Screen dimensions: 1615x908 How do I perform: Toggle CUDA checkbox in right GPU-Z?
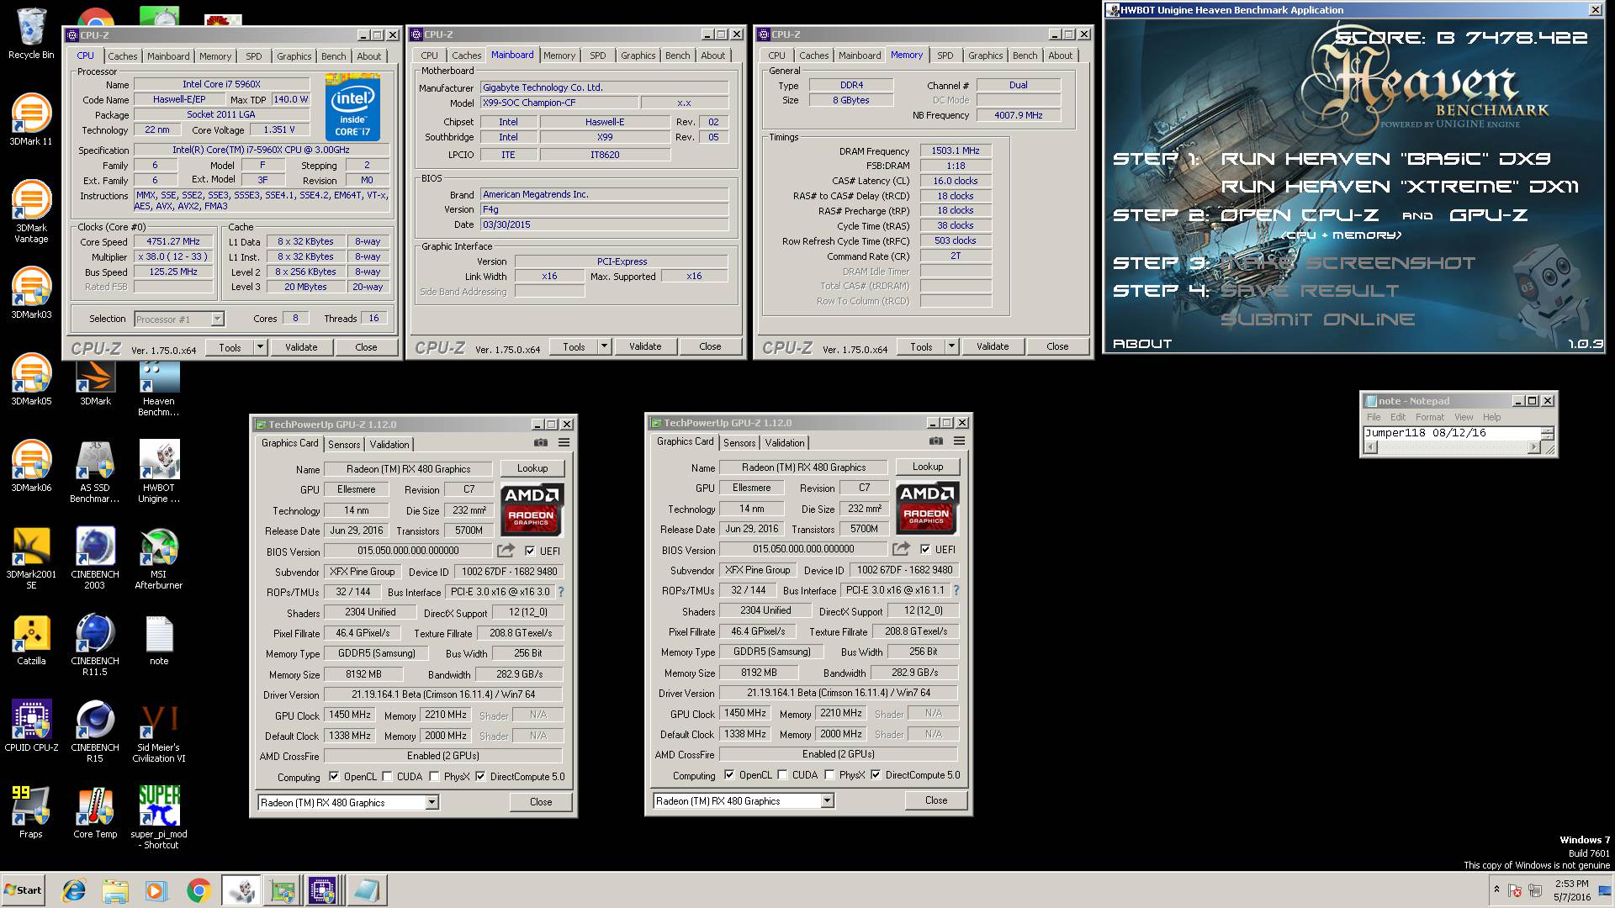click(783, 775)
